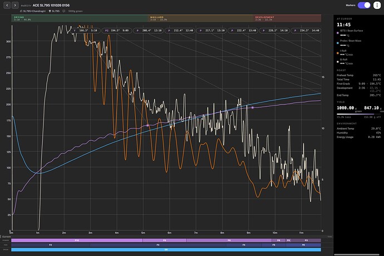Go to the next roast
The image size is (384, 256).
[15, 5]
